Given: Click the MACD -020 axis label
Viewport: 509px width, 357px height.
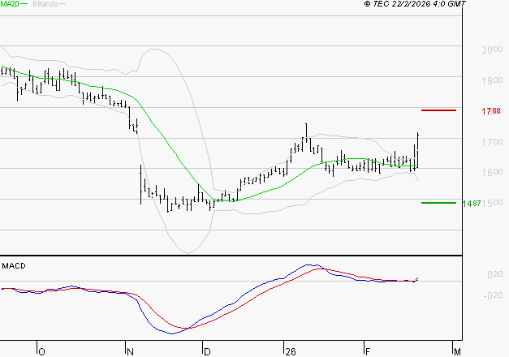Looking at the screenshot, I should click(x=493, y=295).
